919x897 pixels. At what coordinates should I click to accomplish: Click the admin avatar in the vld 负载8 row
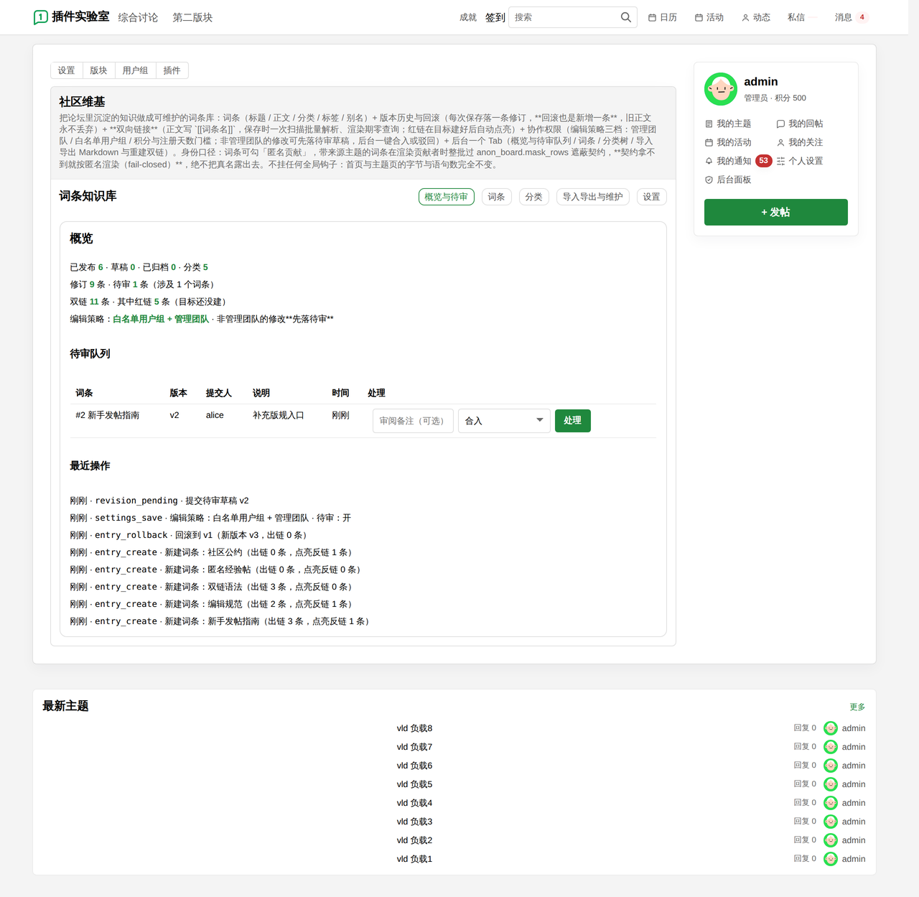[x=831, y=728]
